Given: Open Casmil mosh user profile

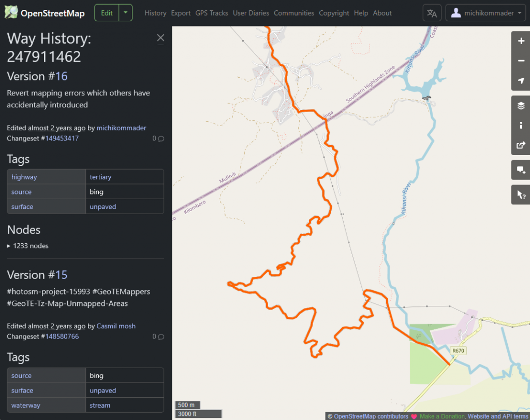Looking at the screenshot, I should click(116, 326).
